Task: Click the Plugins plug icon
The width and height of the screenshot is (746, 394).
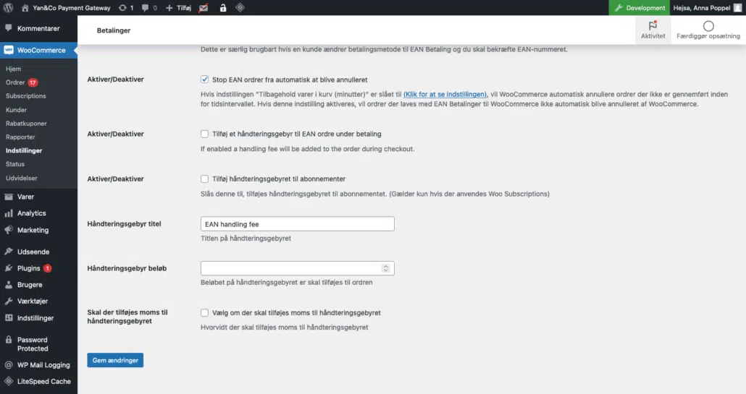Action: pyautogui.click(x=9, y=268)
